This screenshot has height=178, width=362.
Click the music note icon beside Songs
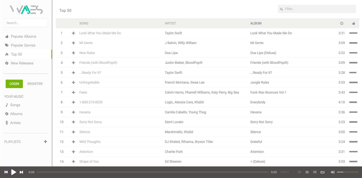coord(7,105)
